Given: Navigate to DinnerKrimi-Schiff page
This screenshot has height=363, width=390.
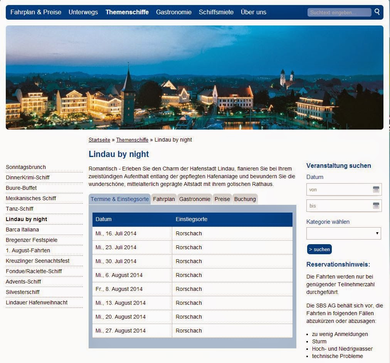Looking at the screenshot, I should pyautogui.click(x=28, y=177).
